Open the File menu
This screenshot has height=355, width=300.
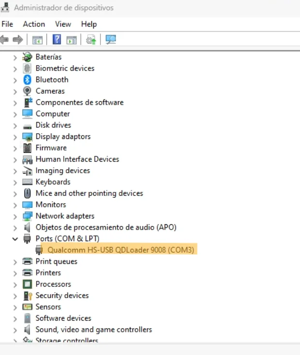(x=7, y=24)
